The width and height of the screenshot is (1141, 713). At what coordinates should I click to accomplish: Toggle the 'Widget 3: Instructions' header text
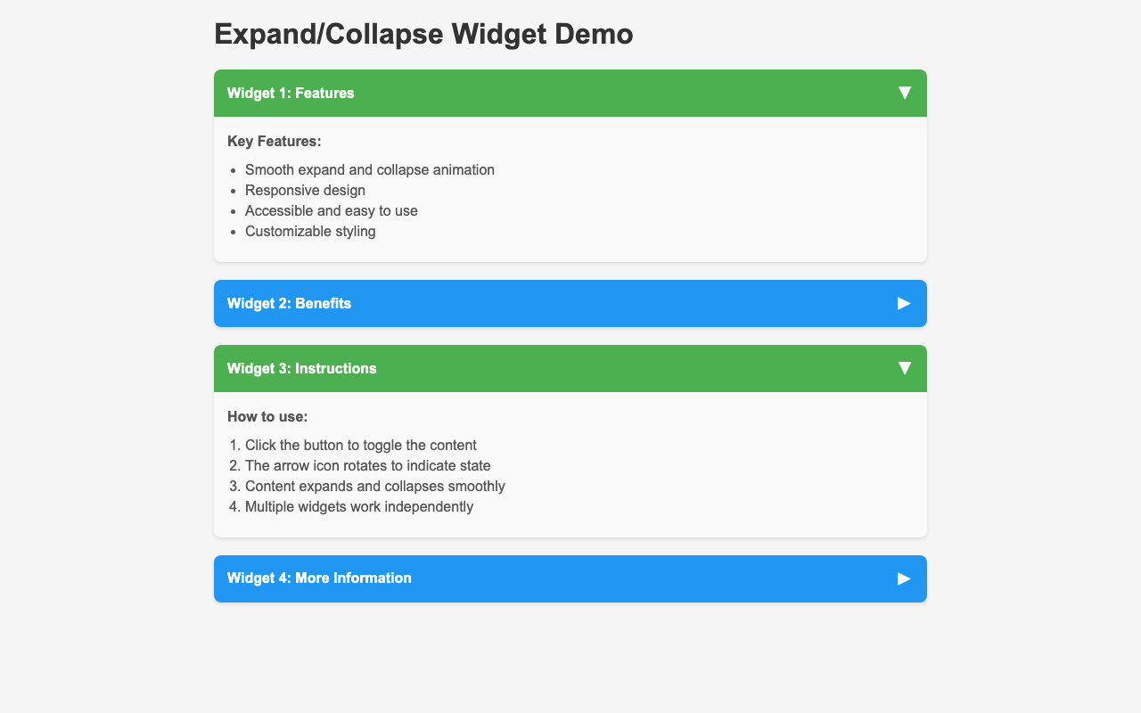301,368
